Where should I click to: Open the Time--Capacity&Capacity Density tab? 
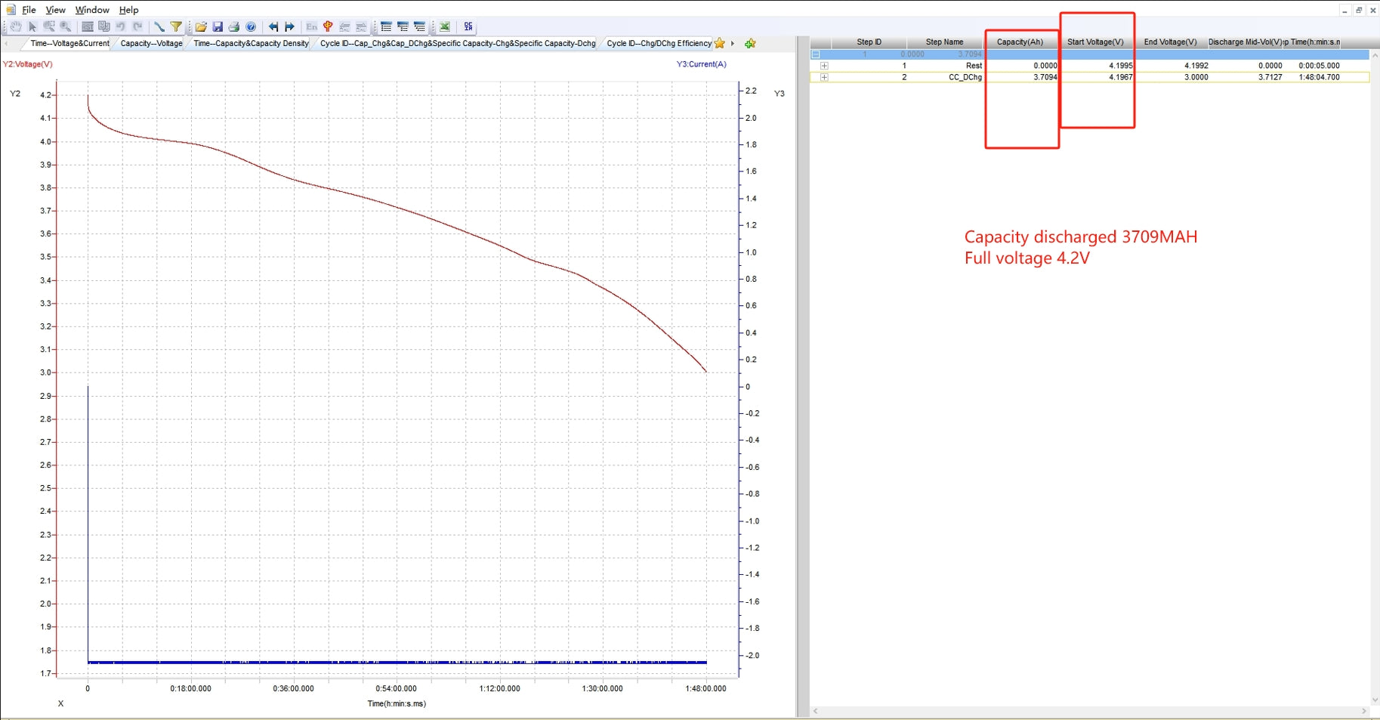(x=251, y=43)
